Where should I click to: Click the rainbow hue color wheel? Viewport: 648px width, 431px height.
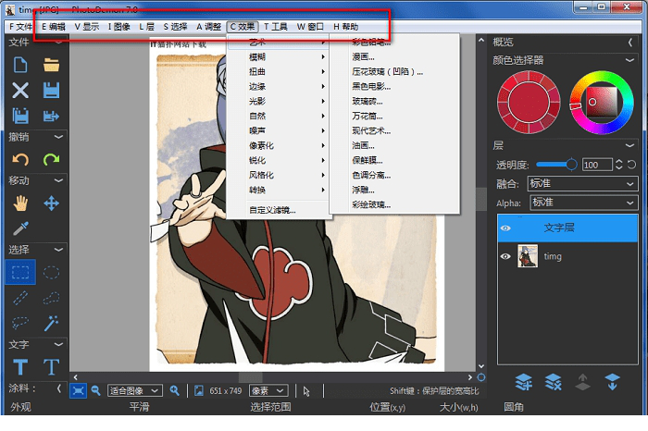coord(602,102)
